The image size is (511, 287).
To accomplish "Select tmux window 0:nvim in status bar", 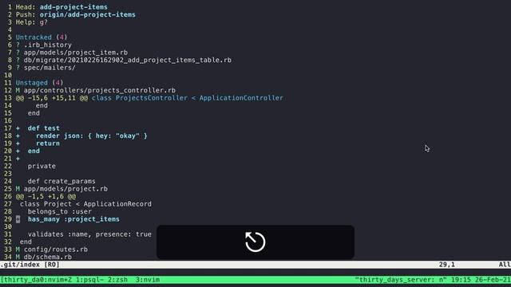I will [x=56, y=280].
